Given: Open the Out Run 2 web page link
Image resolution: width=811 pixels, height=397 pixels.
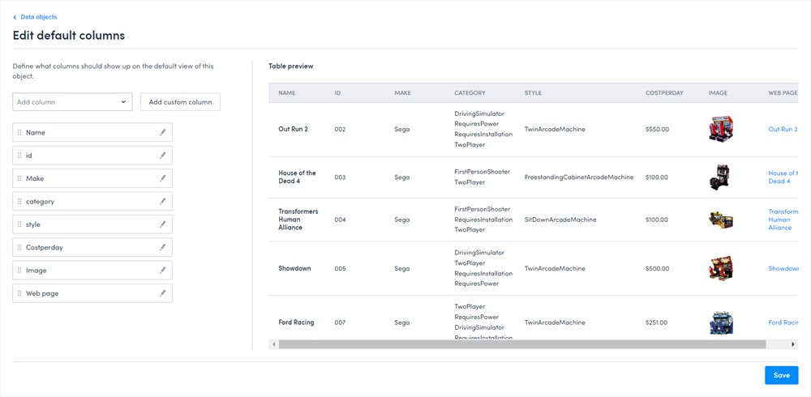Looking at the screenshot, I should (x=782, y=130).
